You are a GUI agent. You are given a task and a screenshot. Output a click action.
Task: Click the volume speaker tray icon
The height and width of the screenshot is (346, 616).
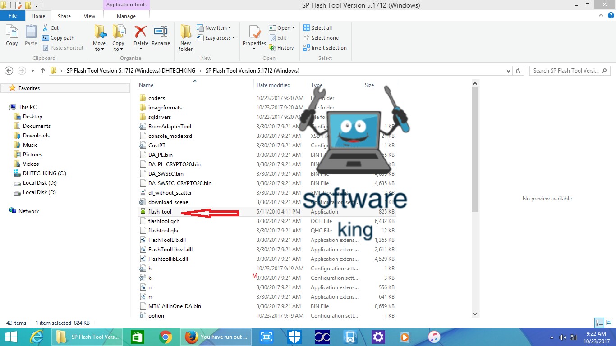pyautogui.click(x=562, y=337)
